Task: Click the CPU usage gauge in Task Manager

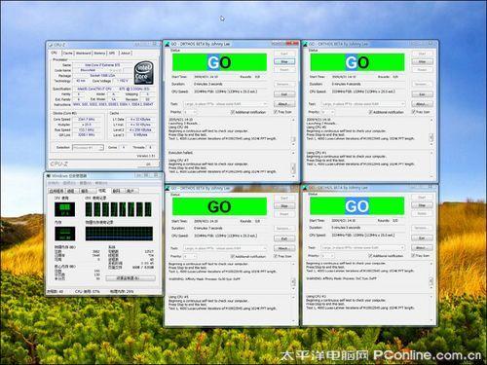Action: pos(65,209)
